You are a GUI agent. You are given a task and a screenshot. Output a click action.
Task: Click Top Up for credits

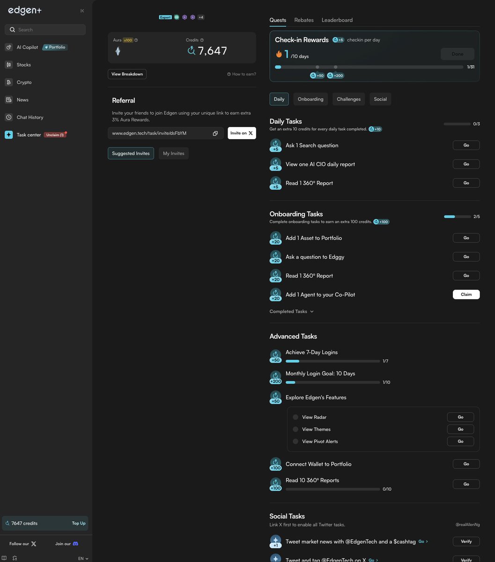[78, 523]
